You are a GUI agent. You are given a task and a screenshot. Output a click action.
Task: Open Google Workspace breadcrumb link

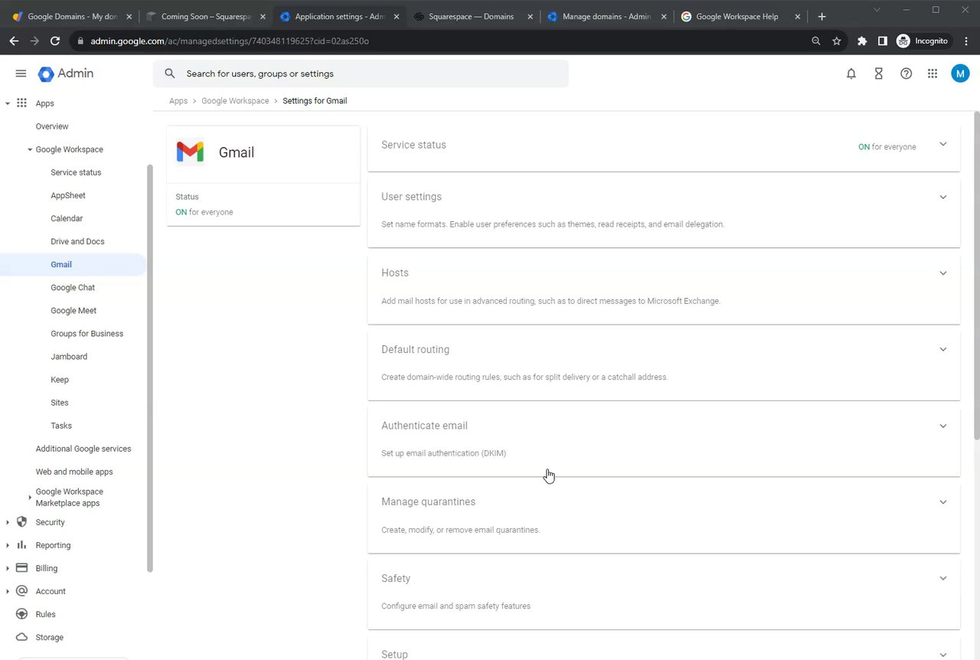click(x=235, y=101)
